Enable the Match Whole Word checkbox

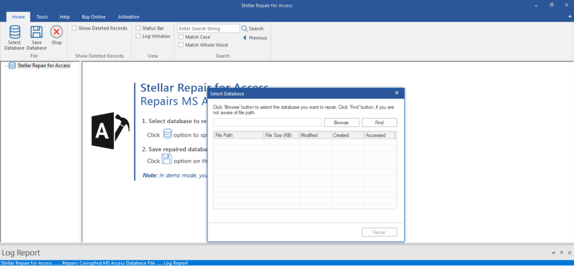[x=181, y=45]
